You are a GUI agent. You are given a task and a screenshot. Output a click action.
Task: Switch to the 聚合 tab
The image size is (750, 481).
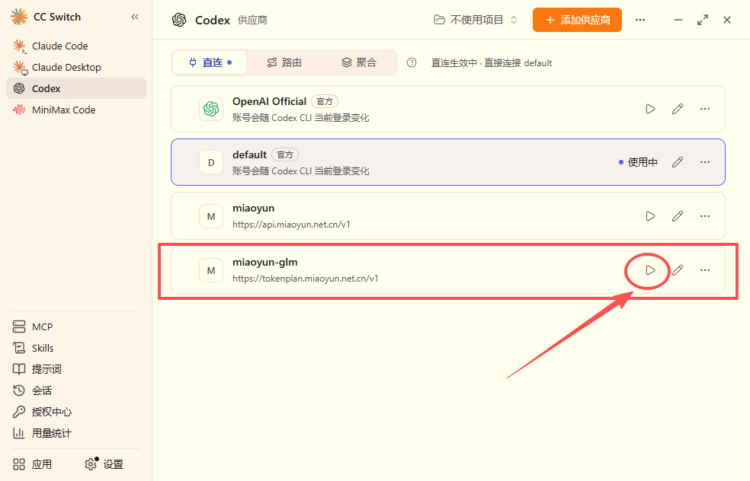pos(359,62)
